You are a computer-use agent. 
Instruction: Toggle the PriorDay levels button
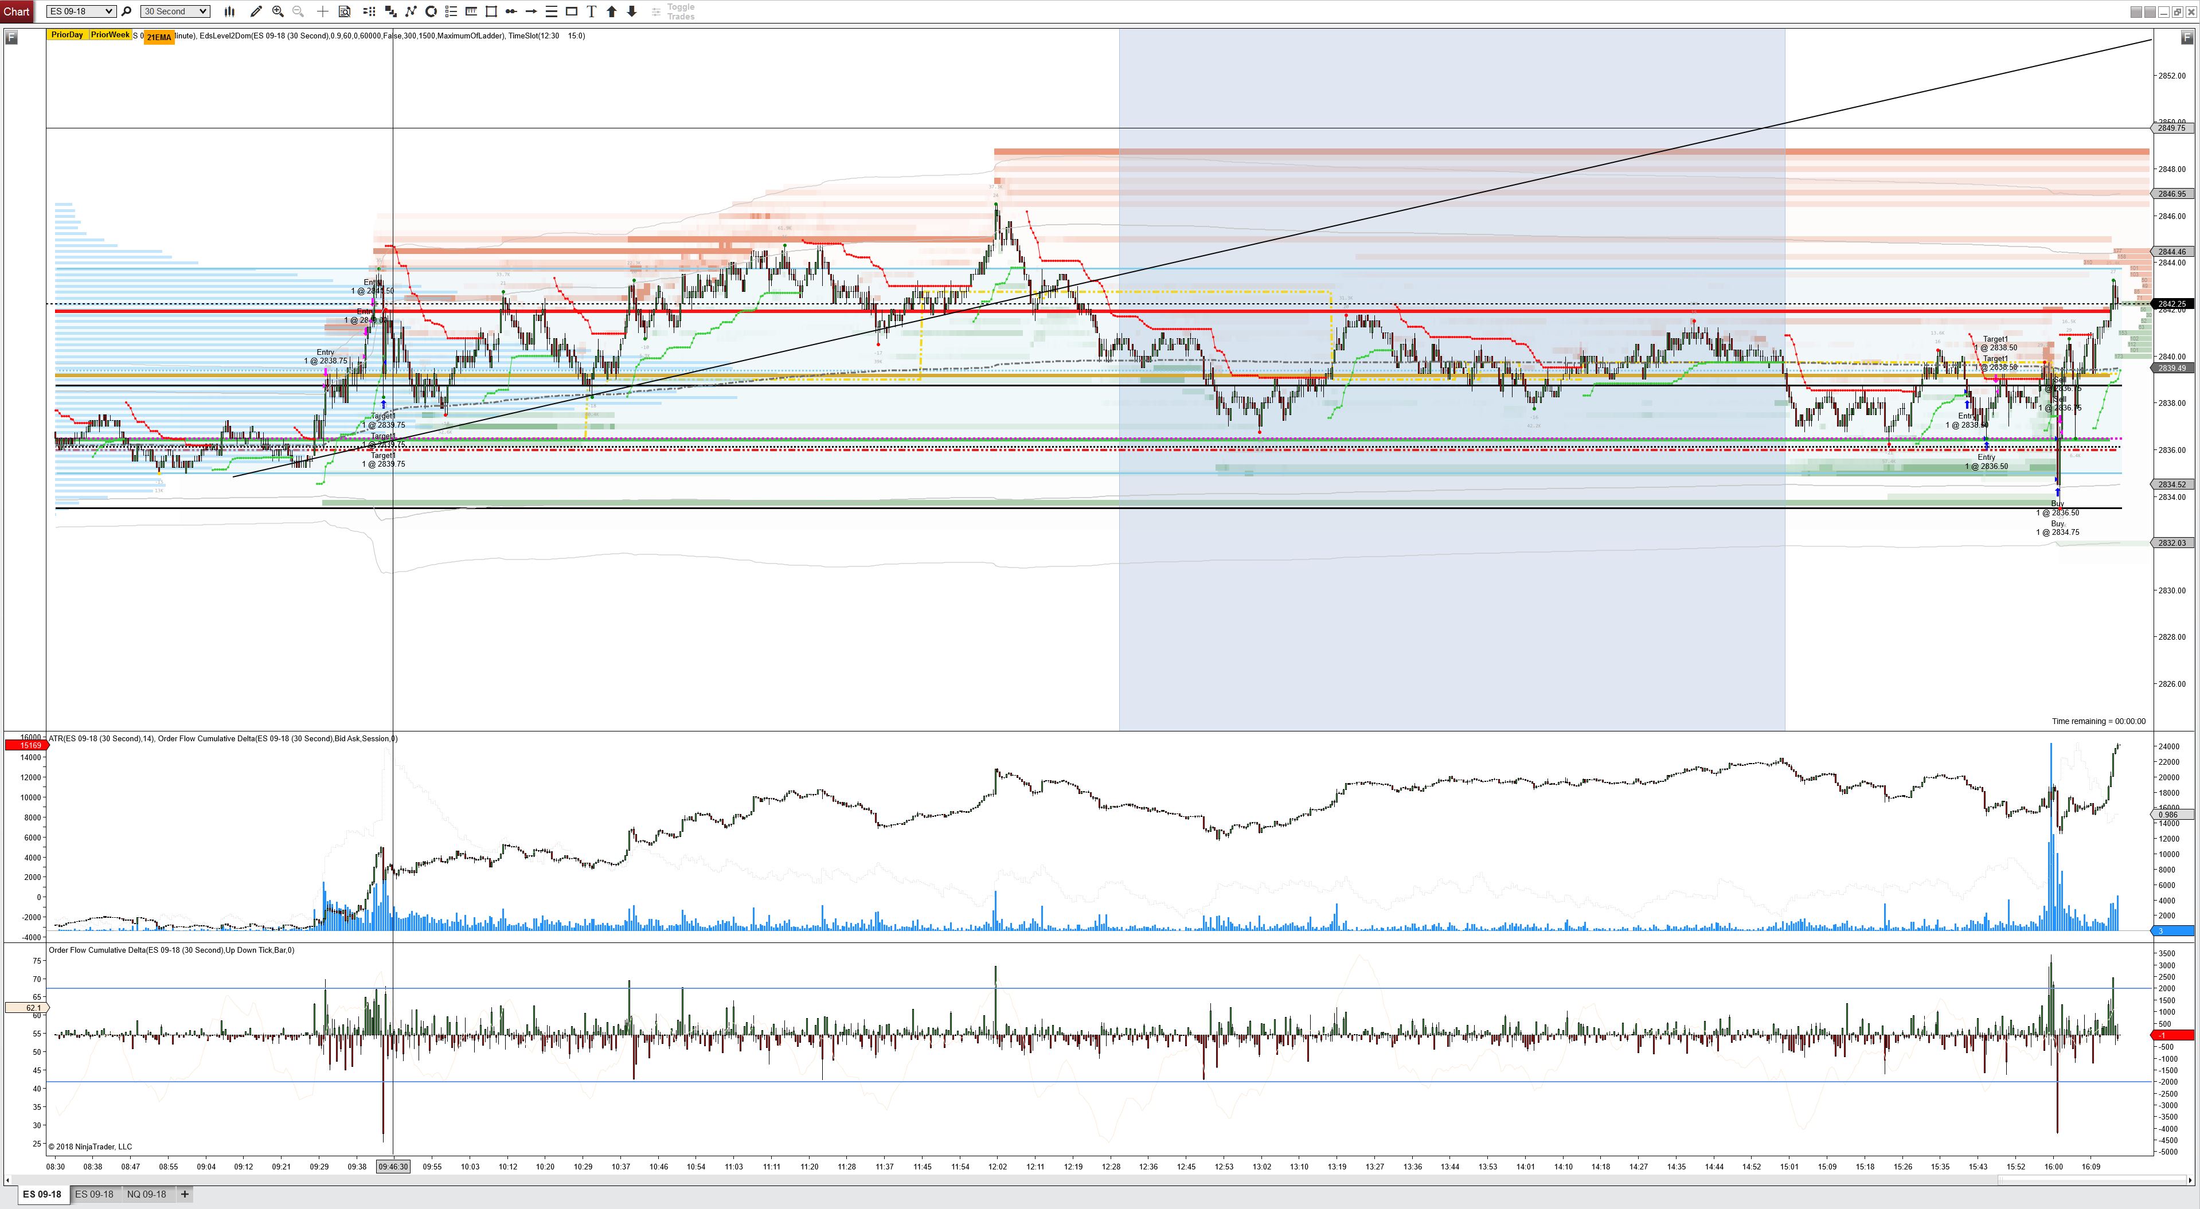pyautogui.click(x=67, y=35)
